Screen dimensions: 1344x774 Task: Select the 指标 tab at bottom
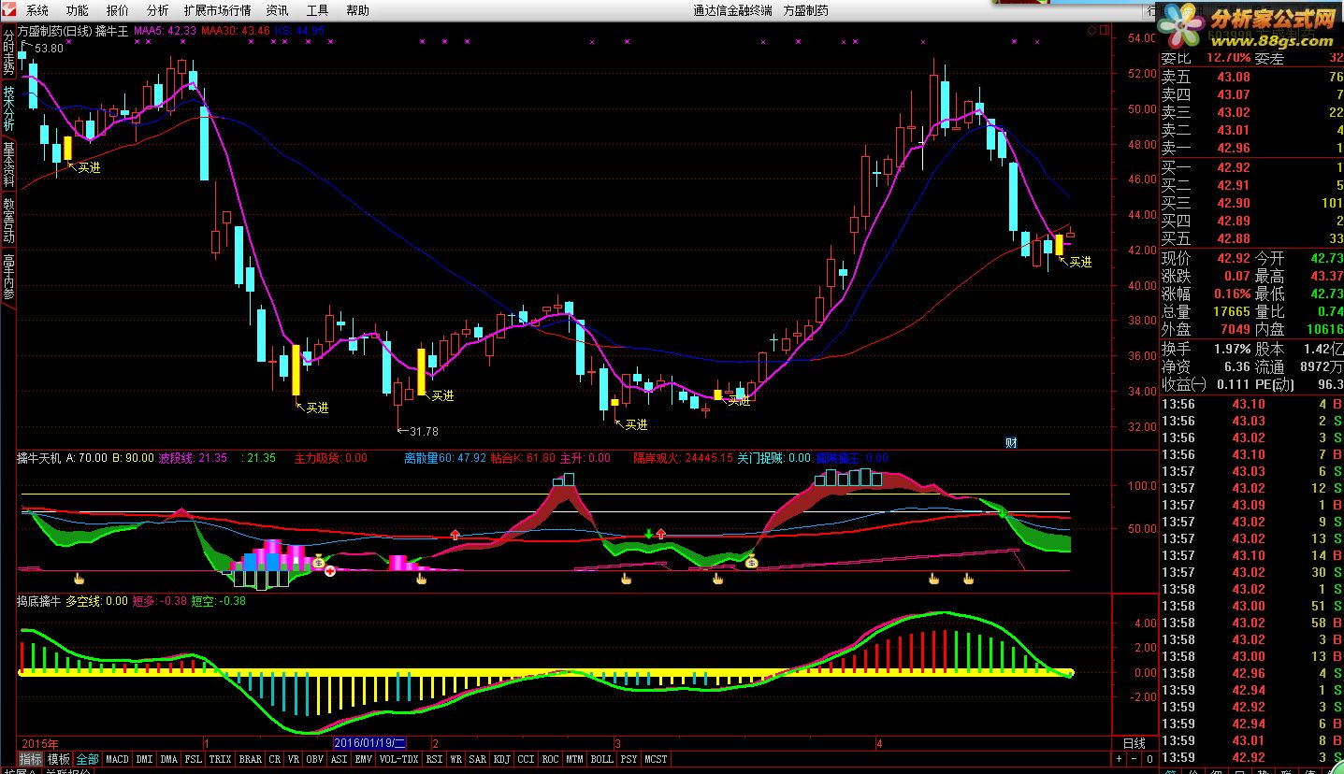pos(31,759)
